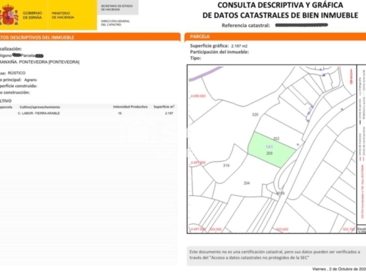This screenshot has height=274, width=366.
Task: Click parcel number '203' in the green parcel
Action: [x=269, y=153]
